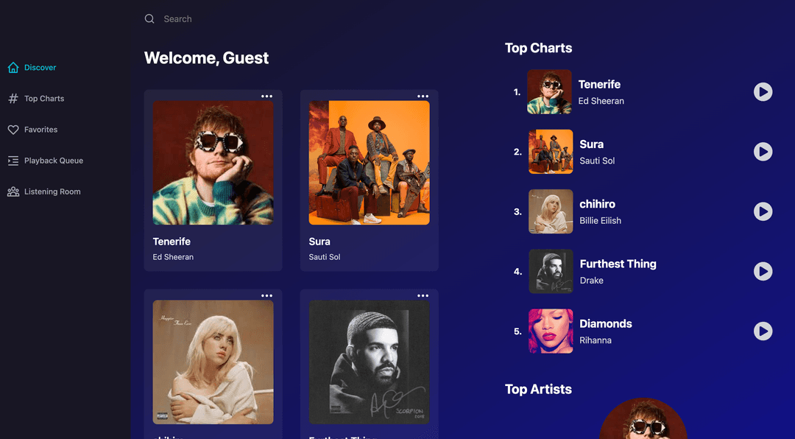The image size is (795, 439).
Task: Play Tenerife in Top Charts
Action: click(x=763, y=92)
